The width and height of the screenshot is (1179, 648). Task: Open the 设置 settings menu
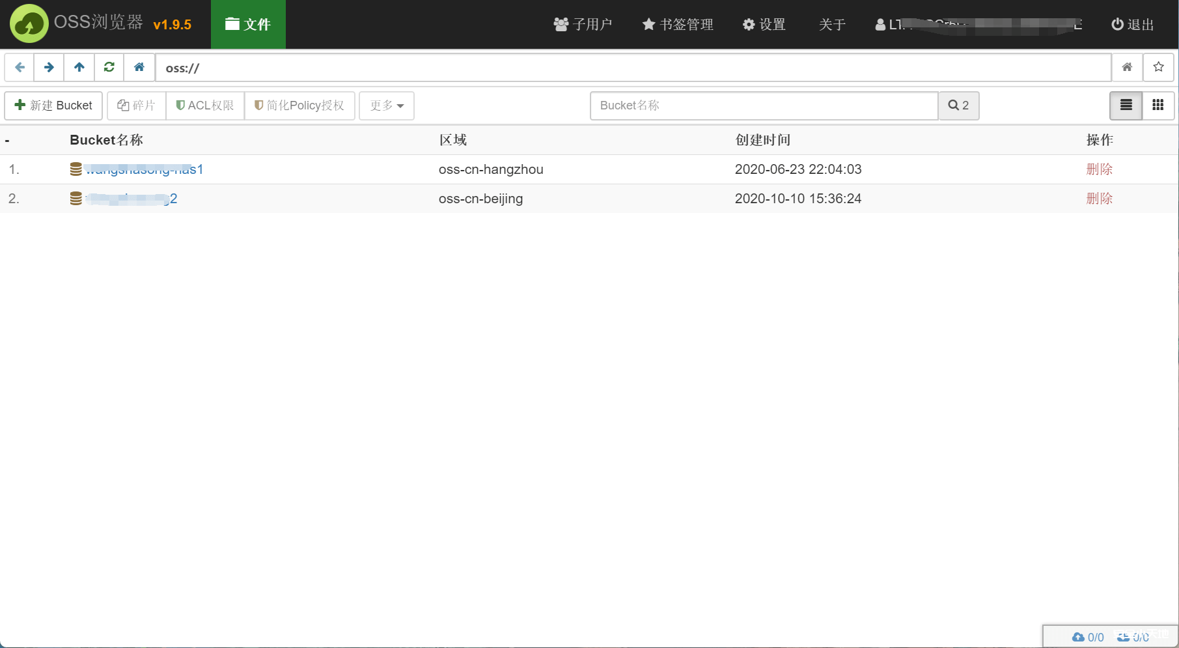tap(764, 24)
